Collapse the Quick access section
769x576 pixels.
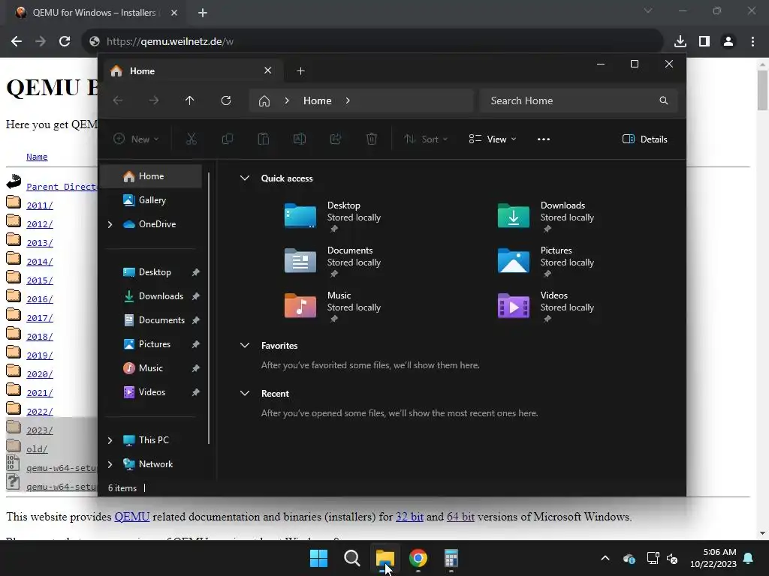[245, 178]
